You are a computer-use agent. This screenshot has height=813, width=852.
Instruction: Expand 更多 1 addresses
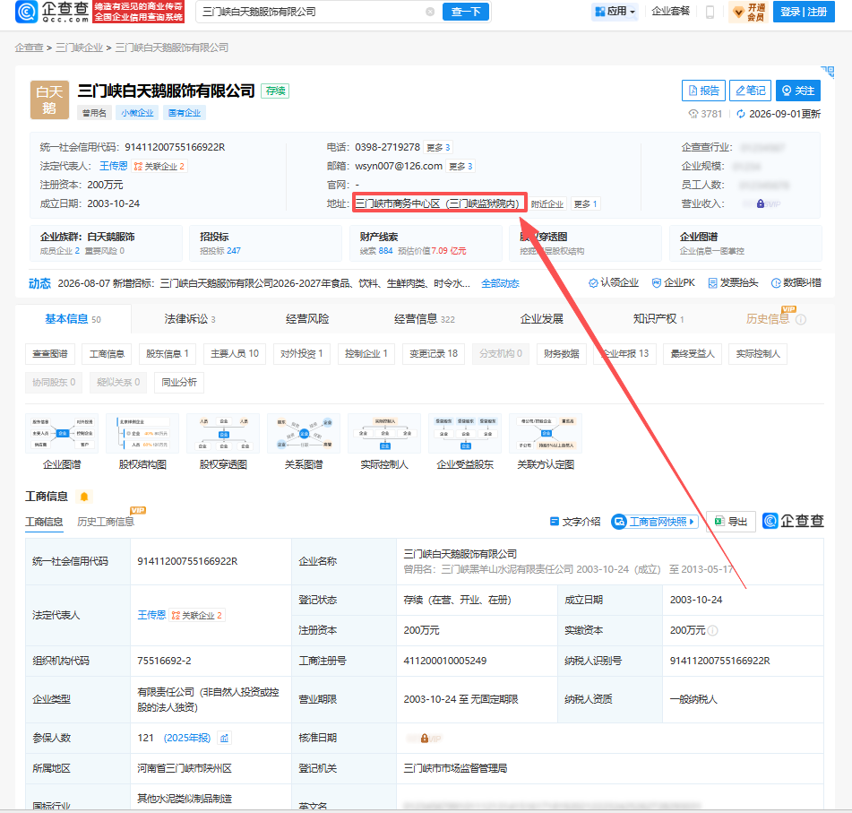tap(586, 204)
